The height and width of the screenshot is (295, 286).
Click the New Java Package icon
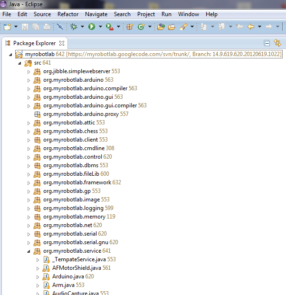click(130, 27)
